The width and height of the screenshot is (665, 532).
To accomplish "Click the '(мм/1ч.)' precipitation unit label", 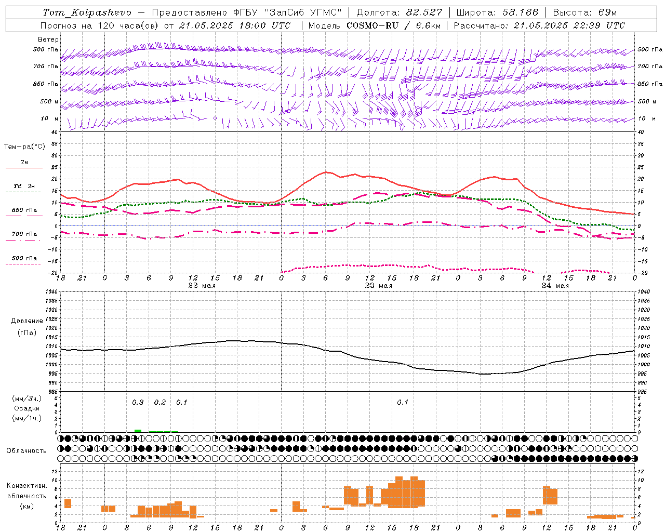I will [26, 418].
